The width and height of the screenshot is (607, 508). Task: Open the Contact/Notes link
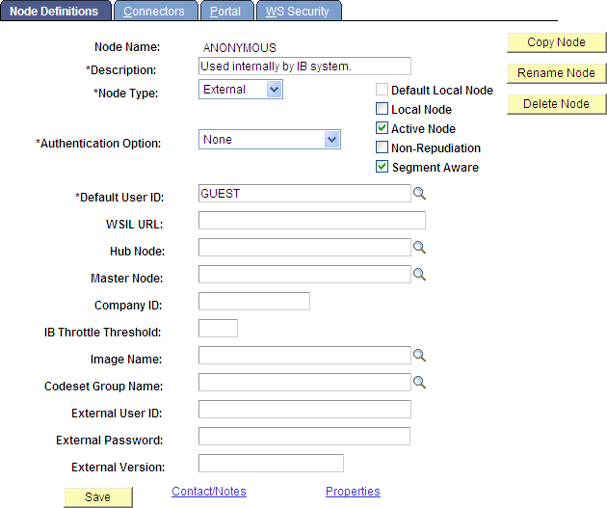208,492
